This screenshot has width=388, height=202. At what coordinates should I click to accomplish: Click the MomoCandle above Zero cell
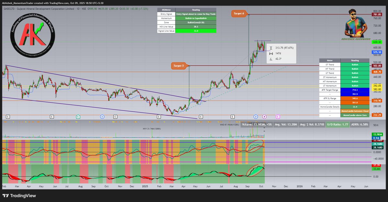pos(355,115)
